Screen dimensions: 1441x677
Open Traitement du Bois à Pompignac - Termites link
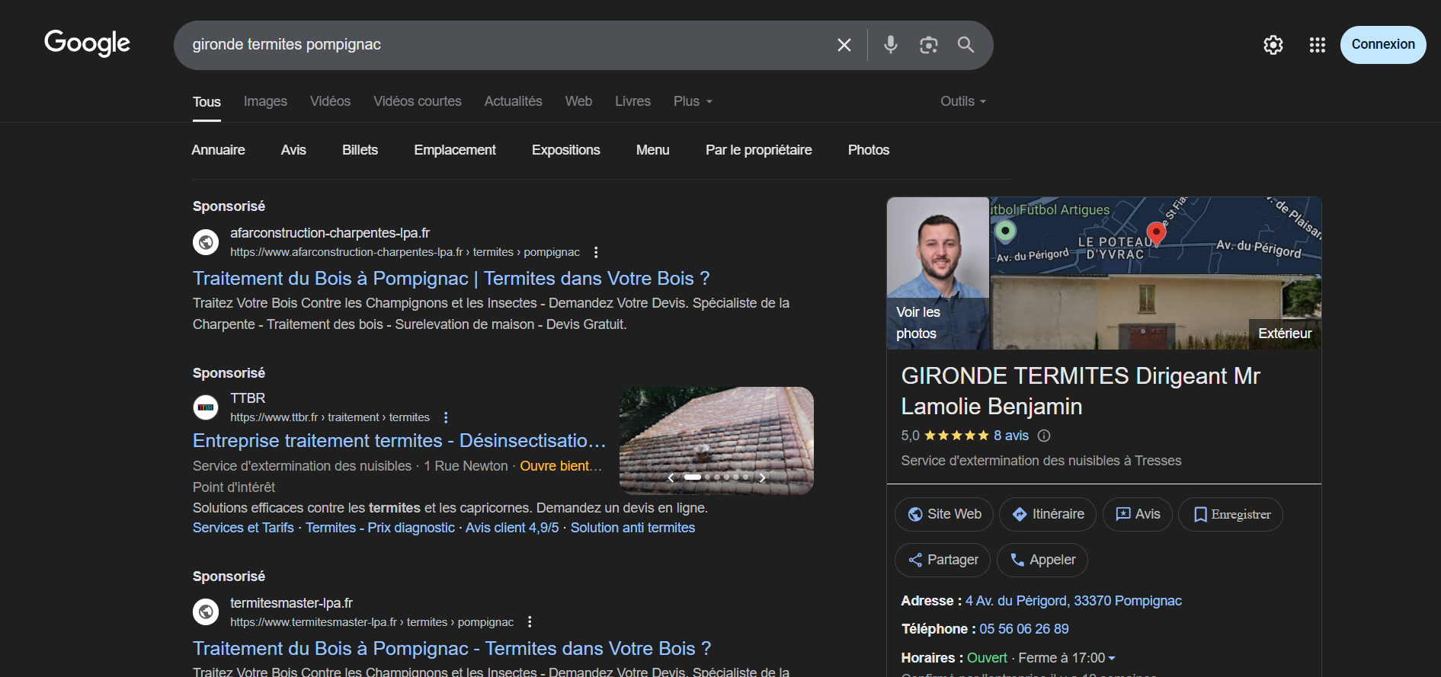452,649
